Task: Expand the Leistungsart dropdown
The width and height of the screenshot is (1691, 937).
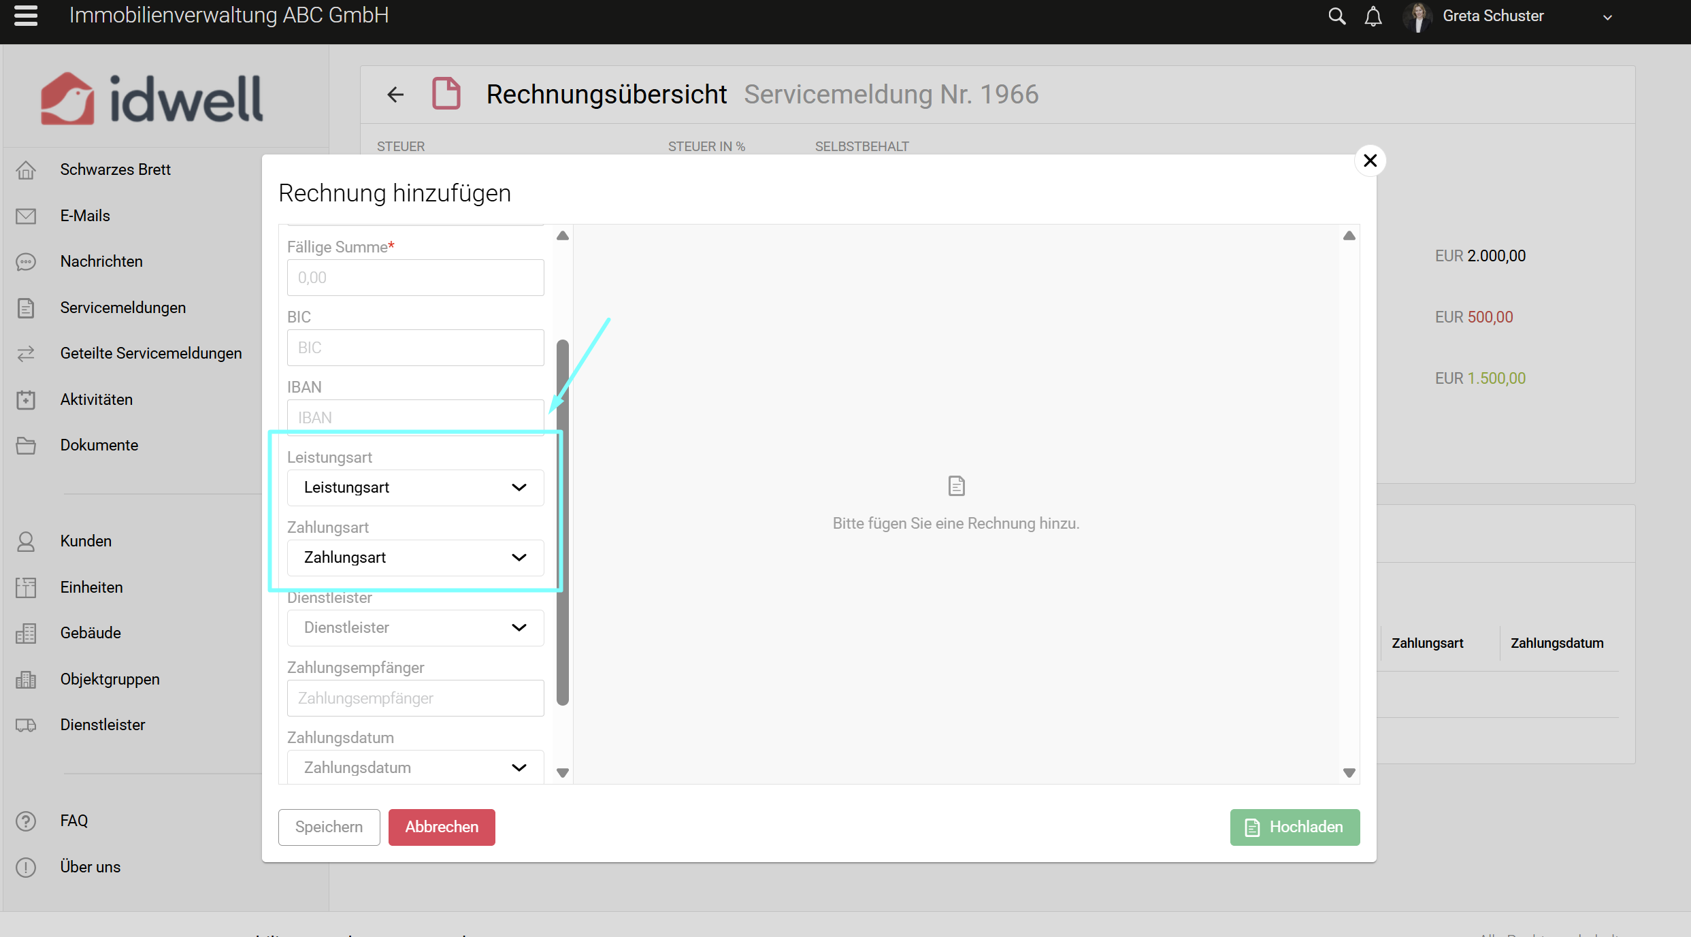Action: point(415,488)
